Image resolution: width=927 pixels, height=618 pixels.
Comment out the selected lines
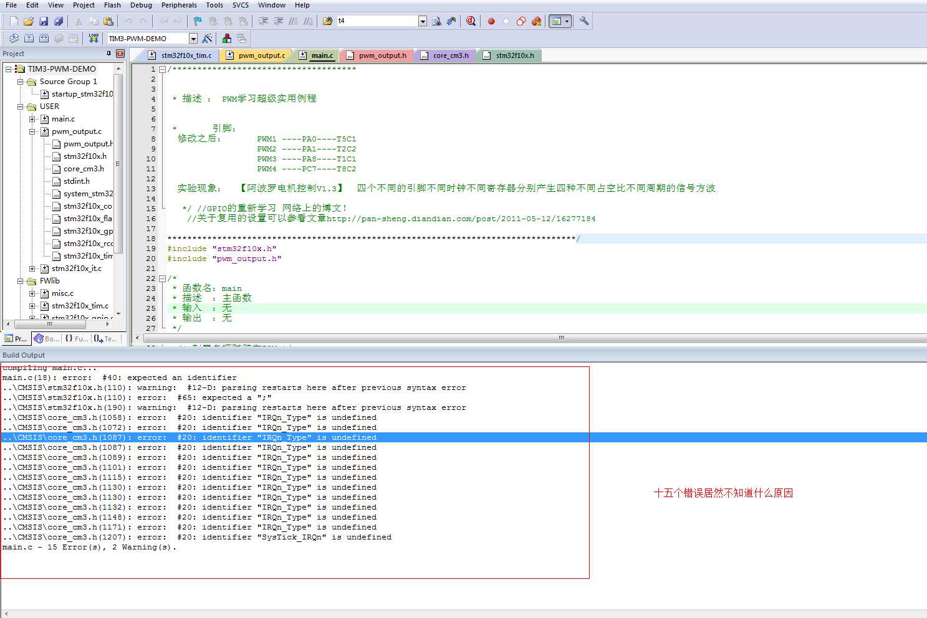293,21
